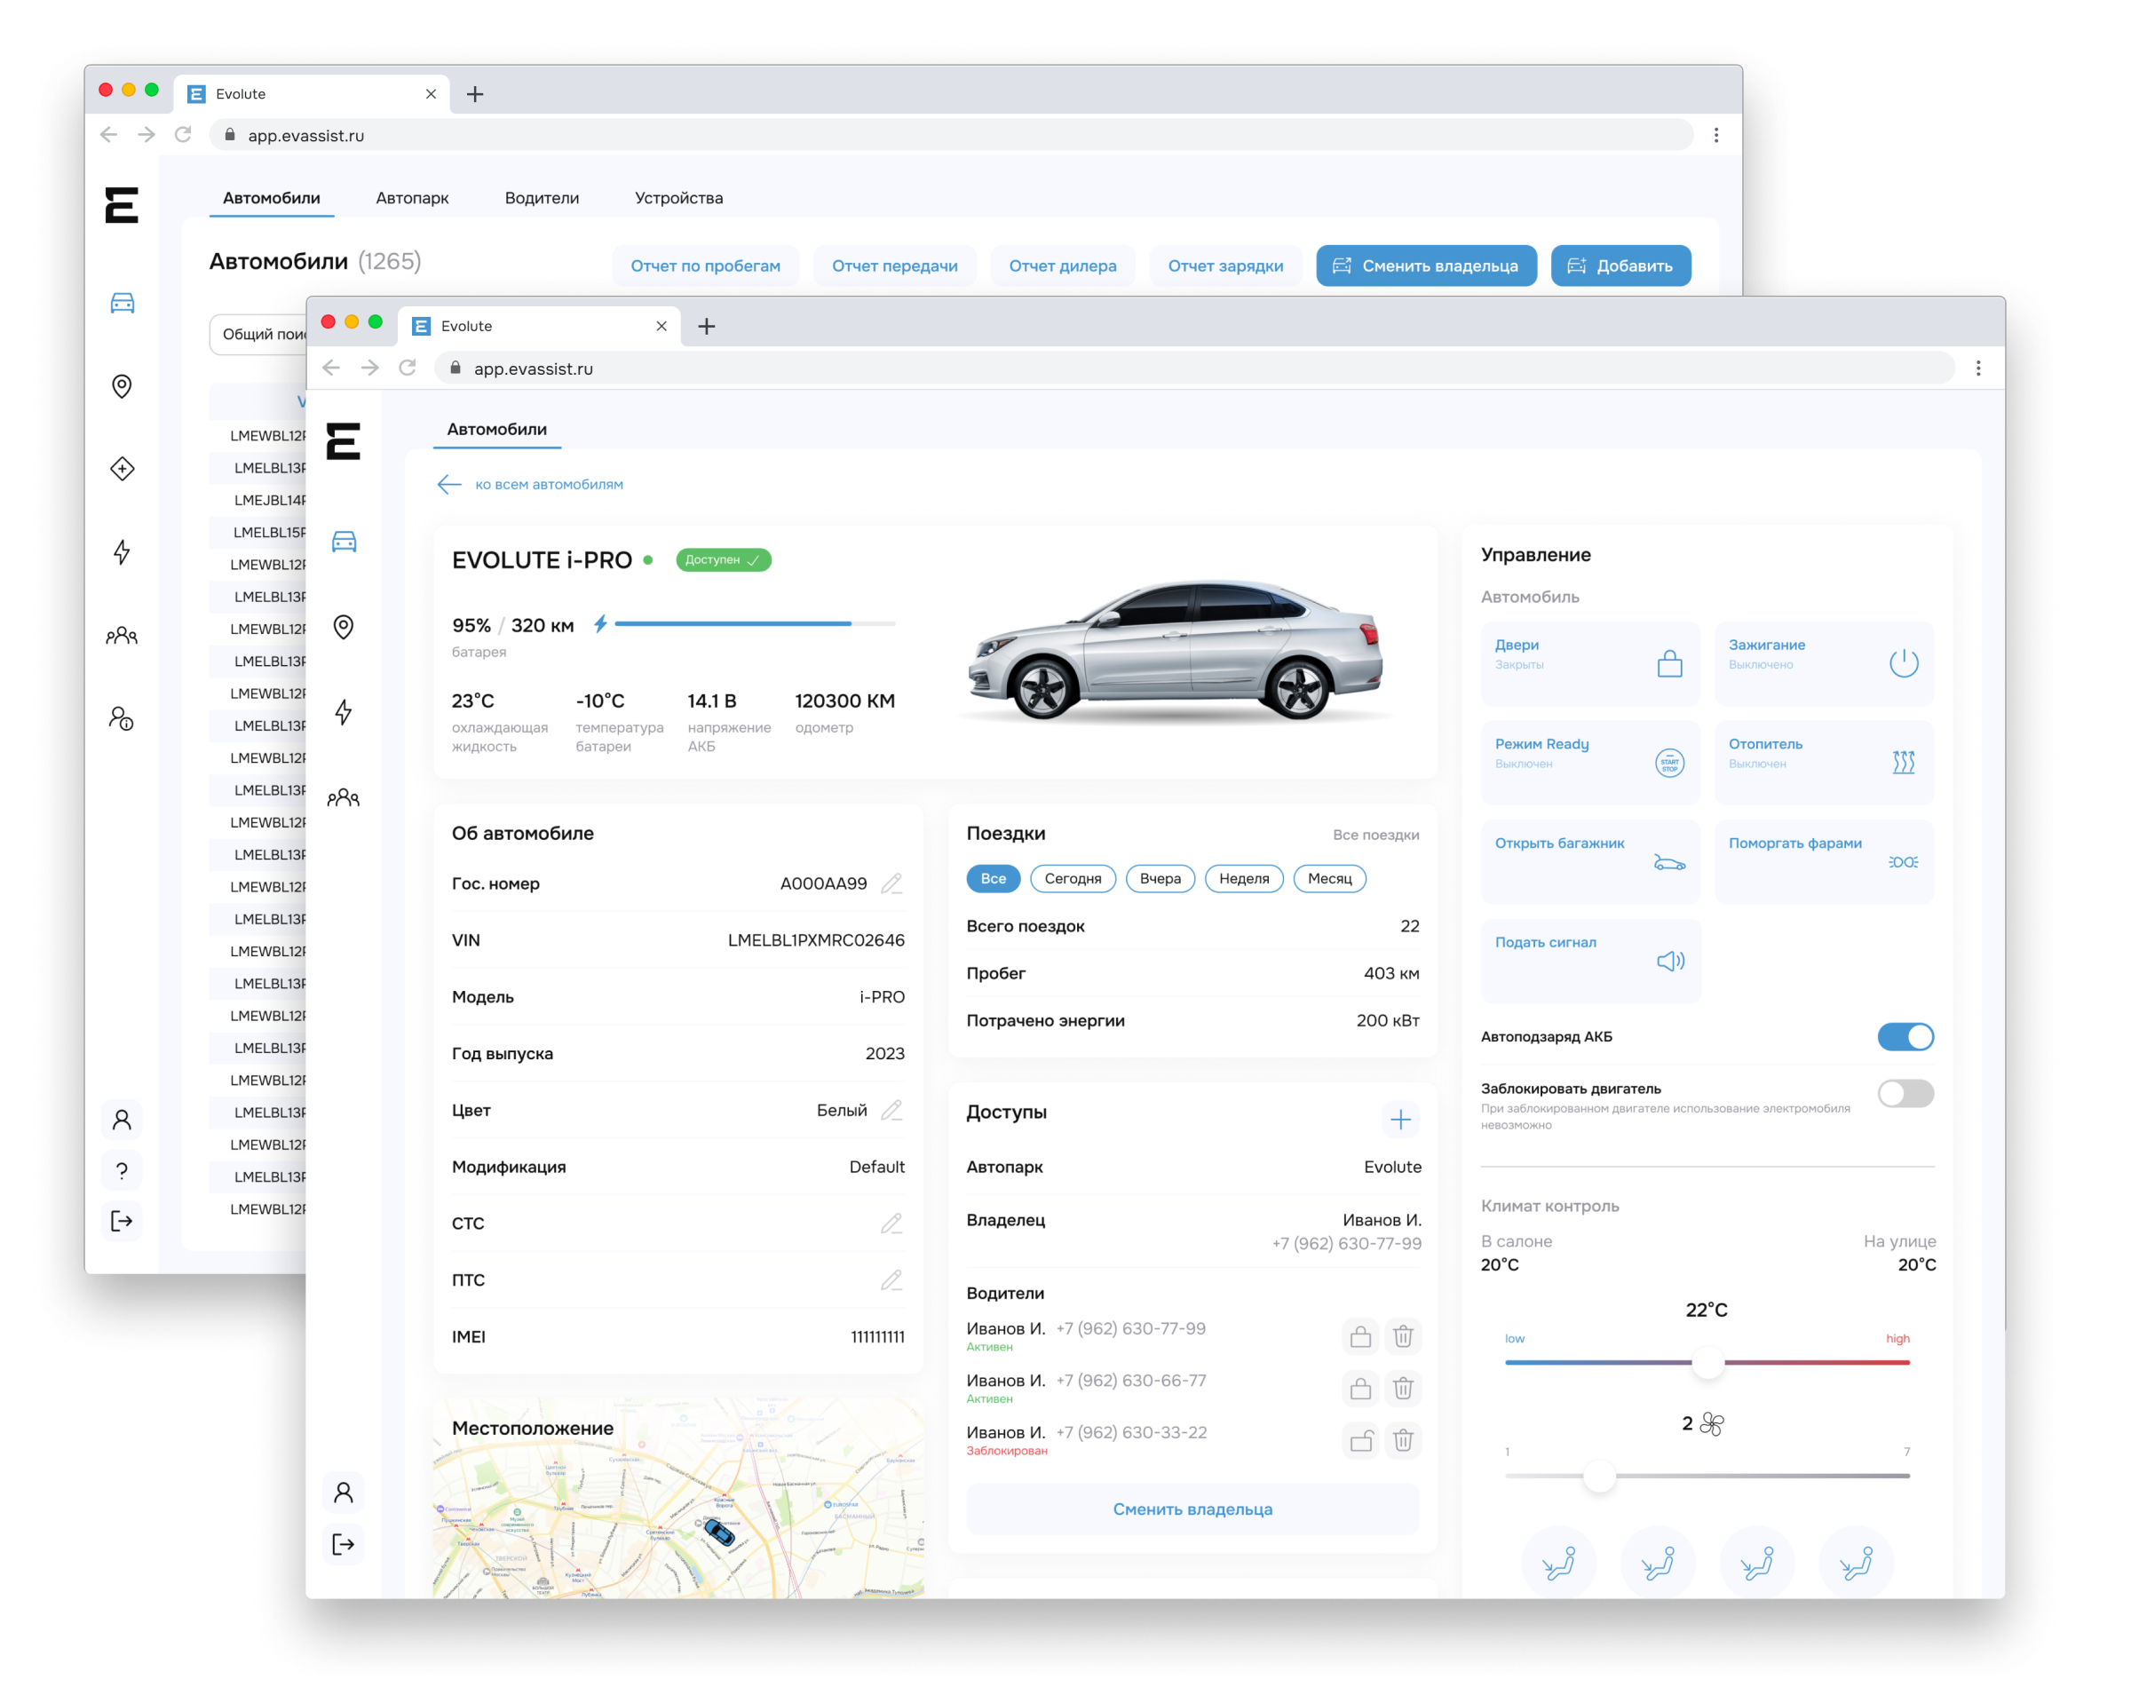Open help question mark in back window sidebar
Image resolution: width=2131 pixels, height=1687 pixels.
point(123,1171)
